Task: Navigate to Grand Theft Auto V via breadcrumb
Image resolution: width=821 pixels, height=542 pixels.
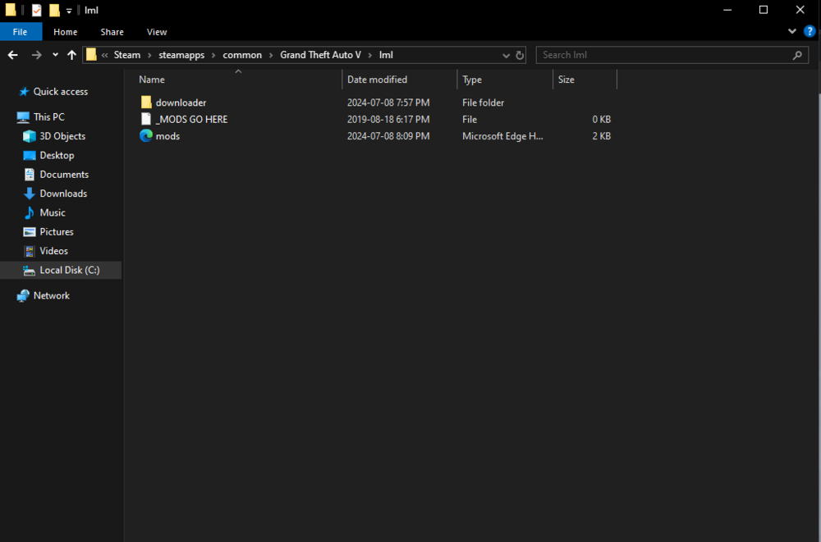Action: (320, 54)
